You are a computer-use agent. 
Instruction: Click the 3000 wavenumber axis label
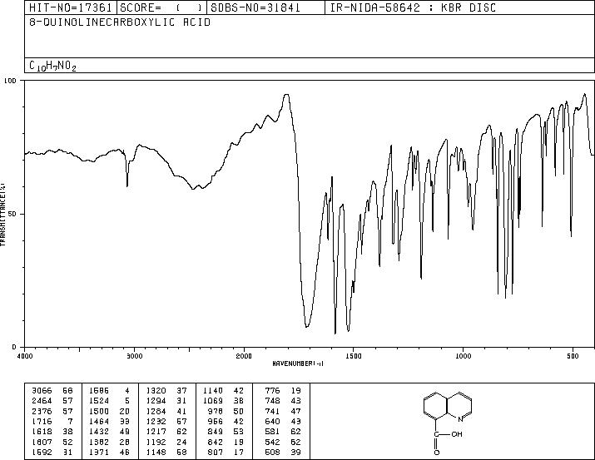coord(134,356)
